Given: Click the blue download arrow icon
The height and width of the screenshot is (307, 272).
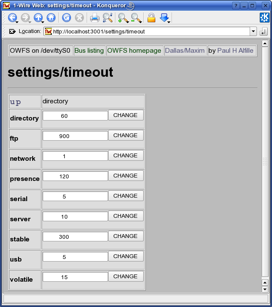Looking at the screenshot, I should point(164,18).
